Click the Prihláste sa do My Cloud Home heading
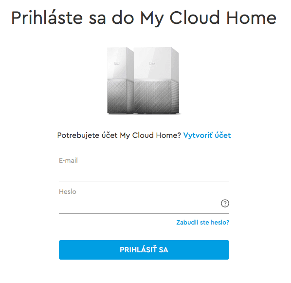 click(x=144, y=18)
